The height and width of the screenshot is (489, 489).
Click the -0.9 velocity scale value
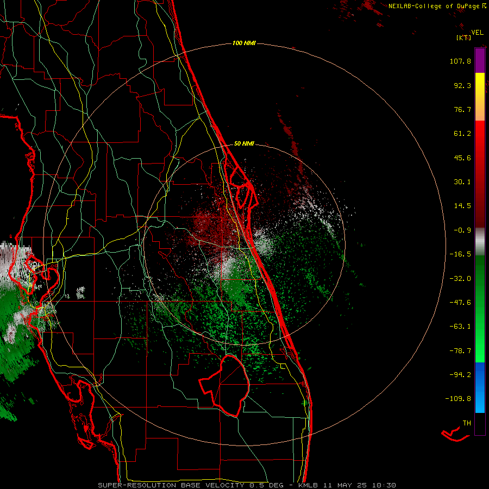click(462, 230)
